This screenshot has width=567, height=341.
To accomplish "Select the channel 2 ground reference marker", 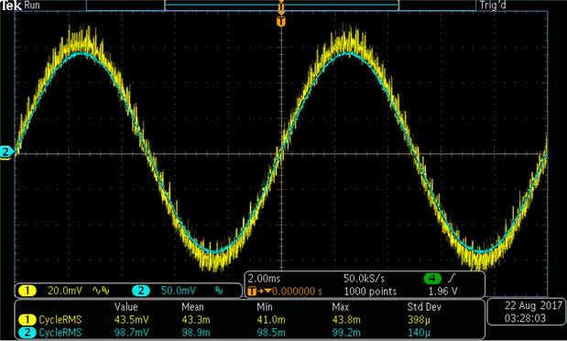I will pos(6,152).
